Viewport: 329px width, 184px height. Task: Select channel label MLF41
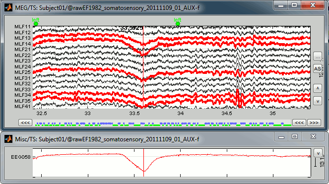22,106
